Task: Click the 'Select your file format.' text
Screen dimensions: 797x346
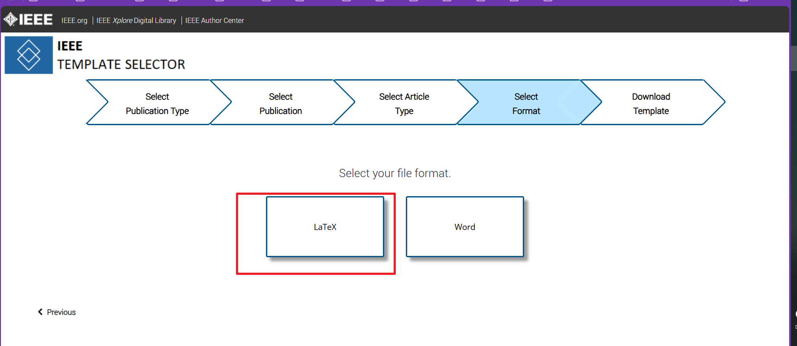Action: click(x=395, y=173)
